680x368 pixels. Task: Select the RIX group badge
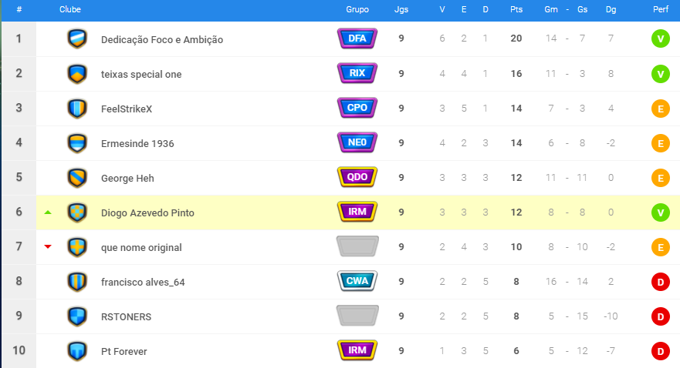357,73
